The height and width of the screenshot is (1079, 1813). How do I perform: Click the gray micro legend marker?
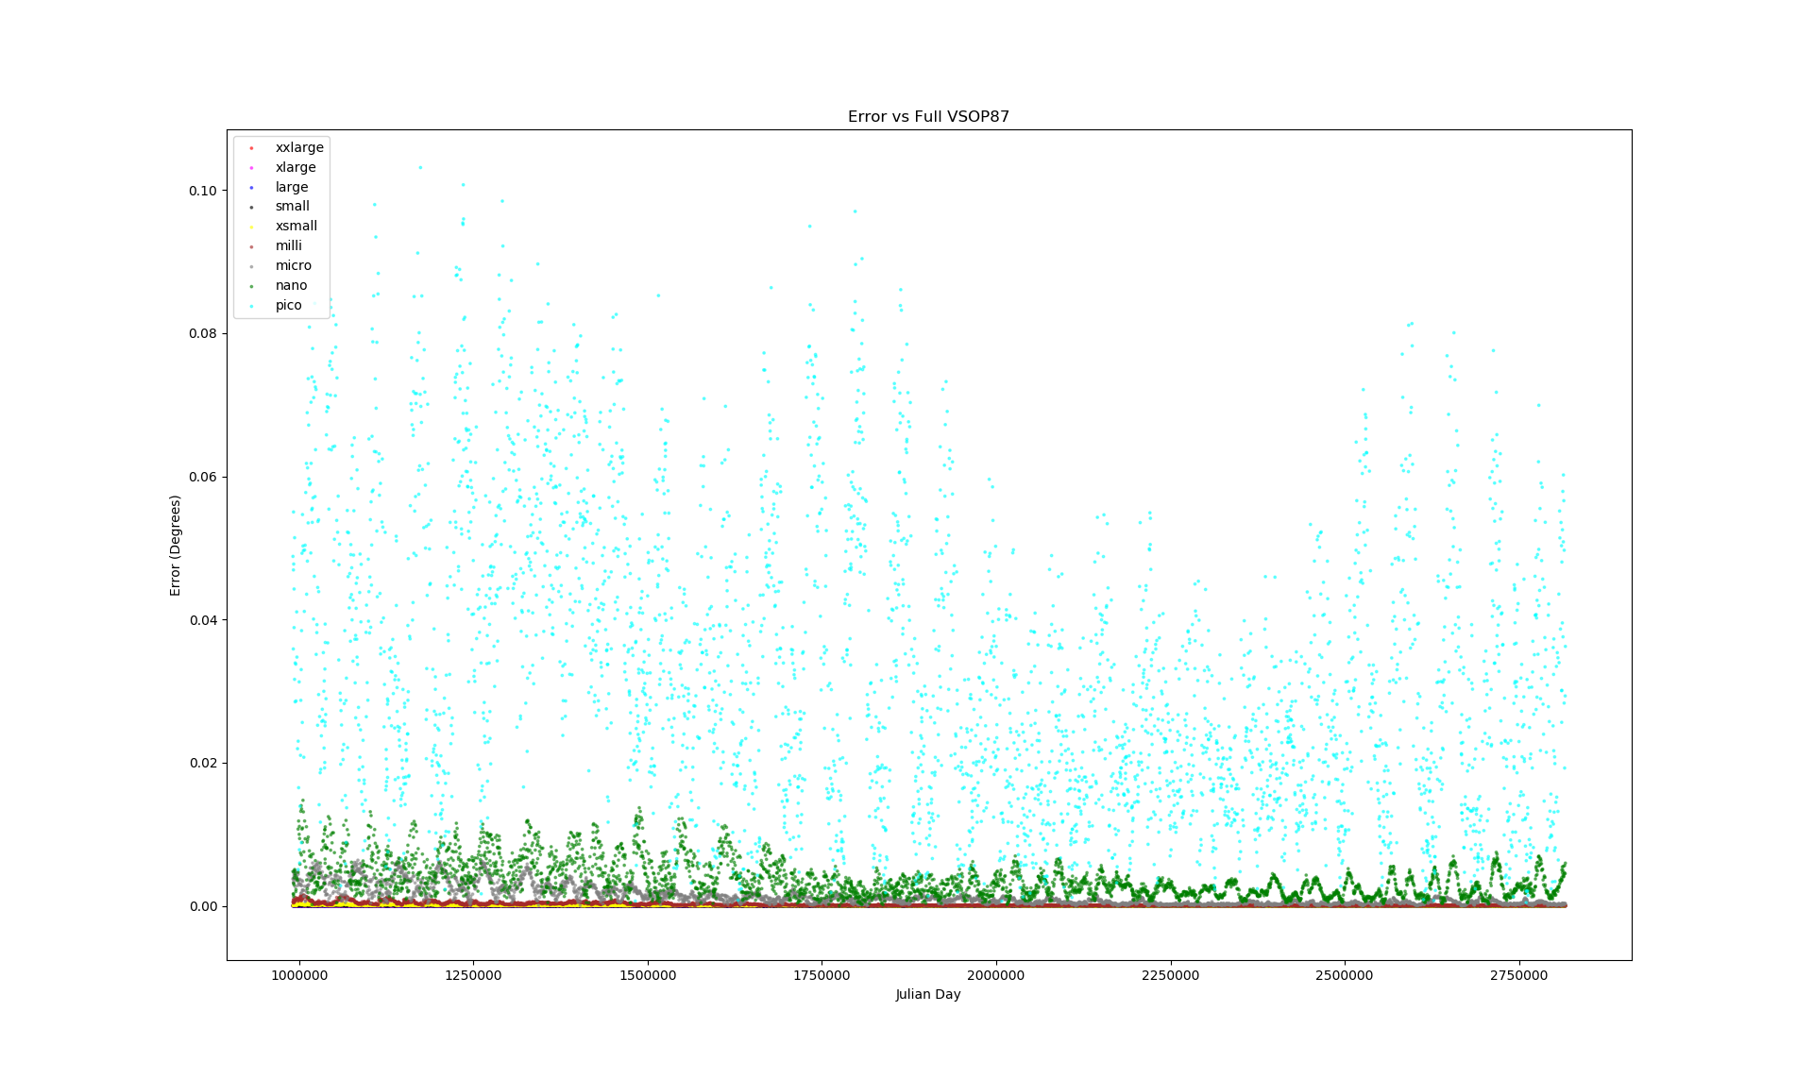click(x=251, y=267)
